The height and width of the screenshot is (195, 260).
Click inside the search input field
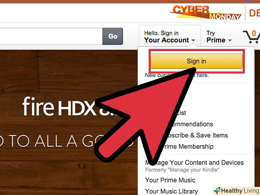(x=51, y=36)
